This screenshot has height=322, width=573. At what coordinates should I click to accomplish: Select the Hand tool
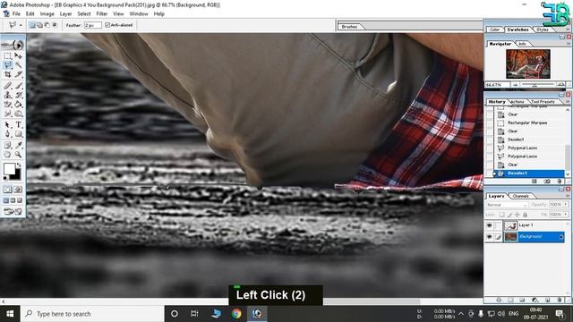tap(8, 155)
